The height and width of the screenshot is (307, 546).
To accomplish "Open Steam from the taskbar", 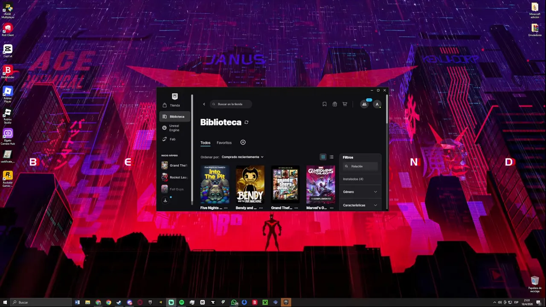I will click(119, 302).
